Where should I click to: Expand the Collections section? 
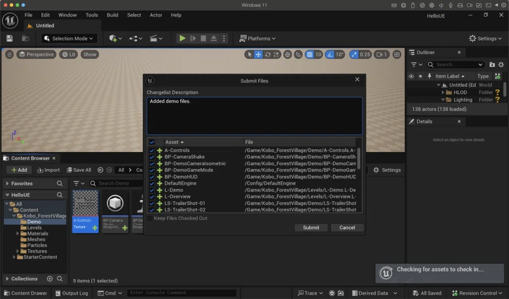pyautogui.click(x=7, y=279)
